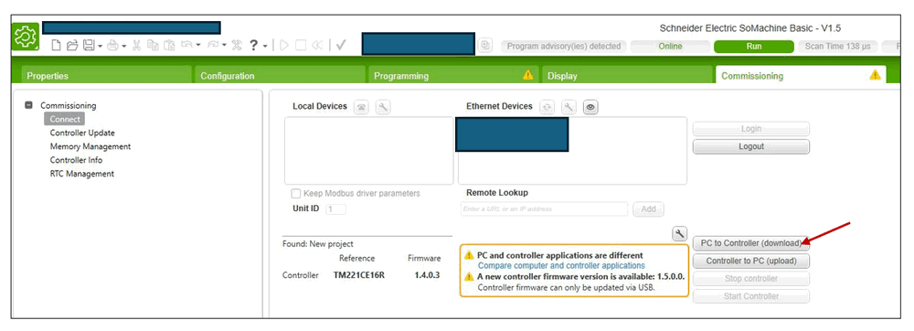Click PC to Controller (download) button
Image resolution: width=914 pixels, height=331 pixels.
[x=750, y=243]
